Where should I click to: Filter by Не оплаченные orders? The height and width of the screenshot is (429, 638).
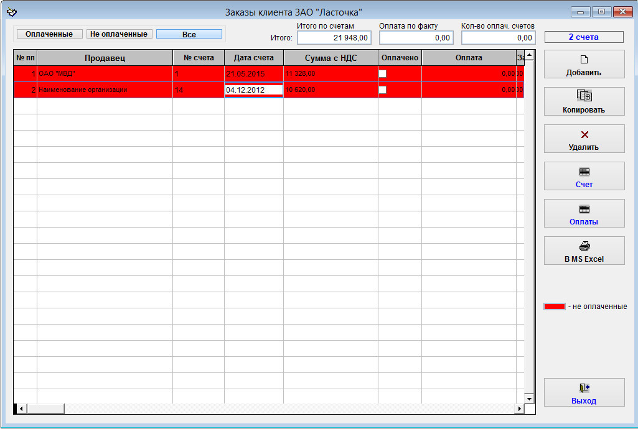(x=119, y=34)
